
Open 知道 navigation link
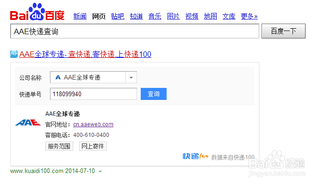pos(137,16)
